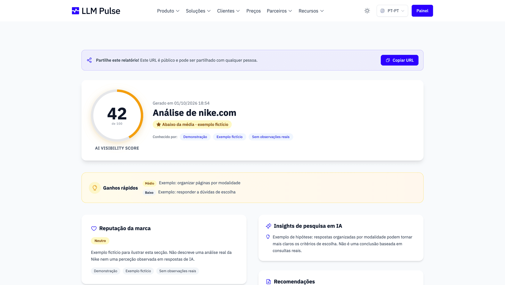This screenshot has width=505, height=285.
Task: Expand the Parceiros menu
Action: [x=279, y=11]
